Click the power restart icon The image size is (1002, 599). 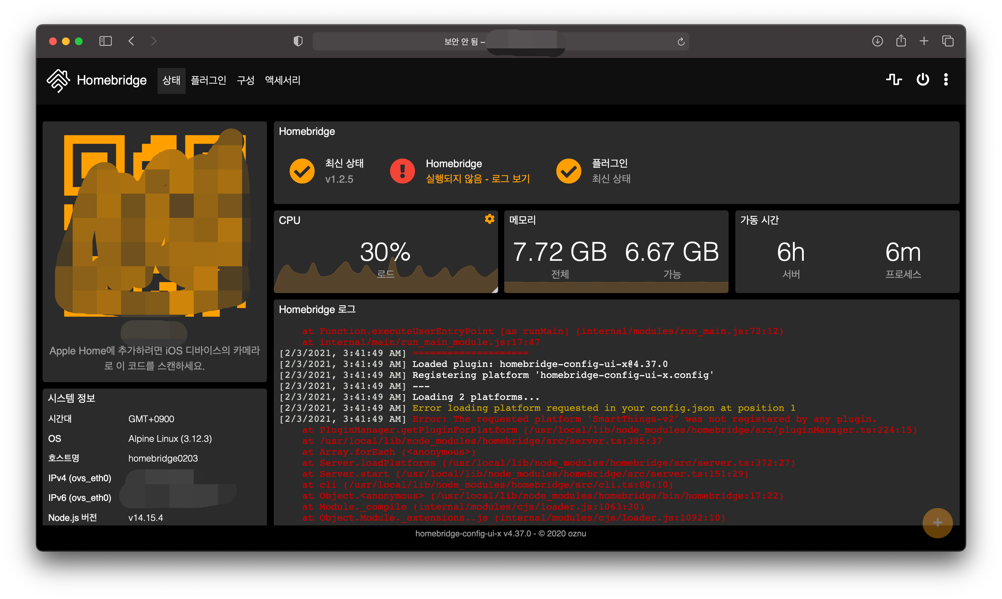tap(923, 79)
